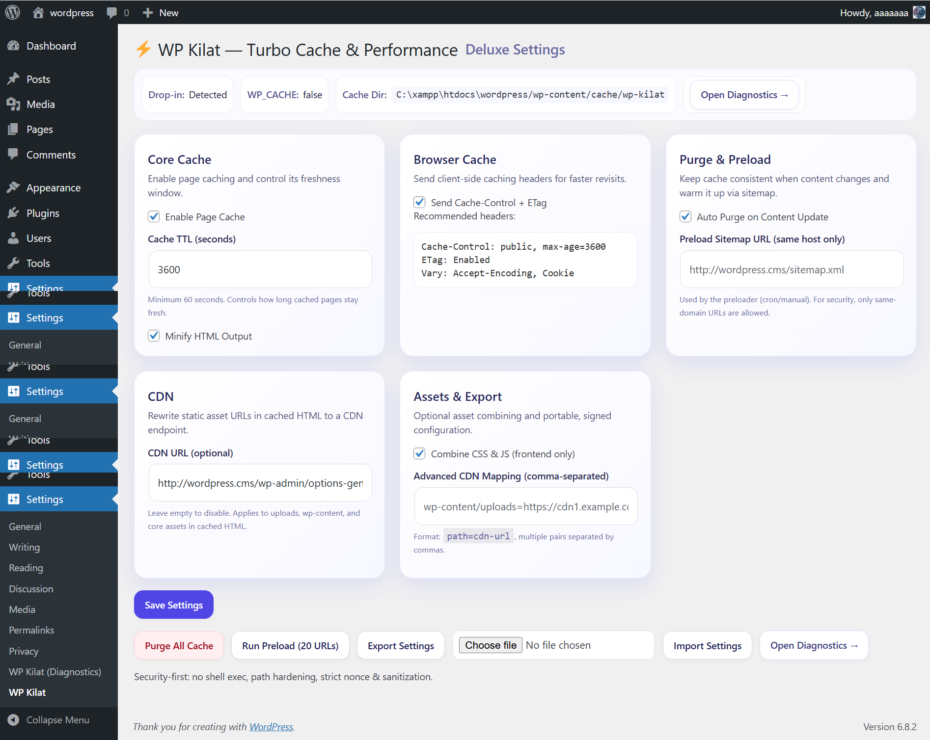Click bottom Open Diagnostics button
930x740 pixels.
pyautogui.click(x=814, y=645)
